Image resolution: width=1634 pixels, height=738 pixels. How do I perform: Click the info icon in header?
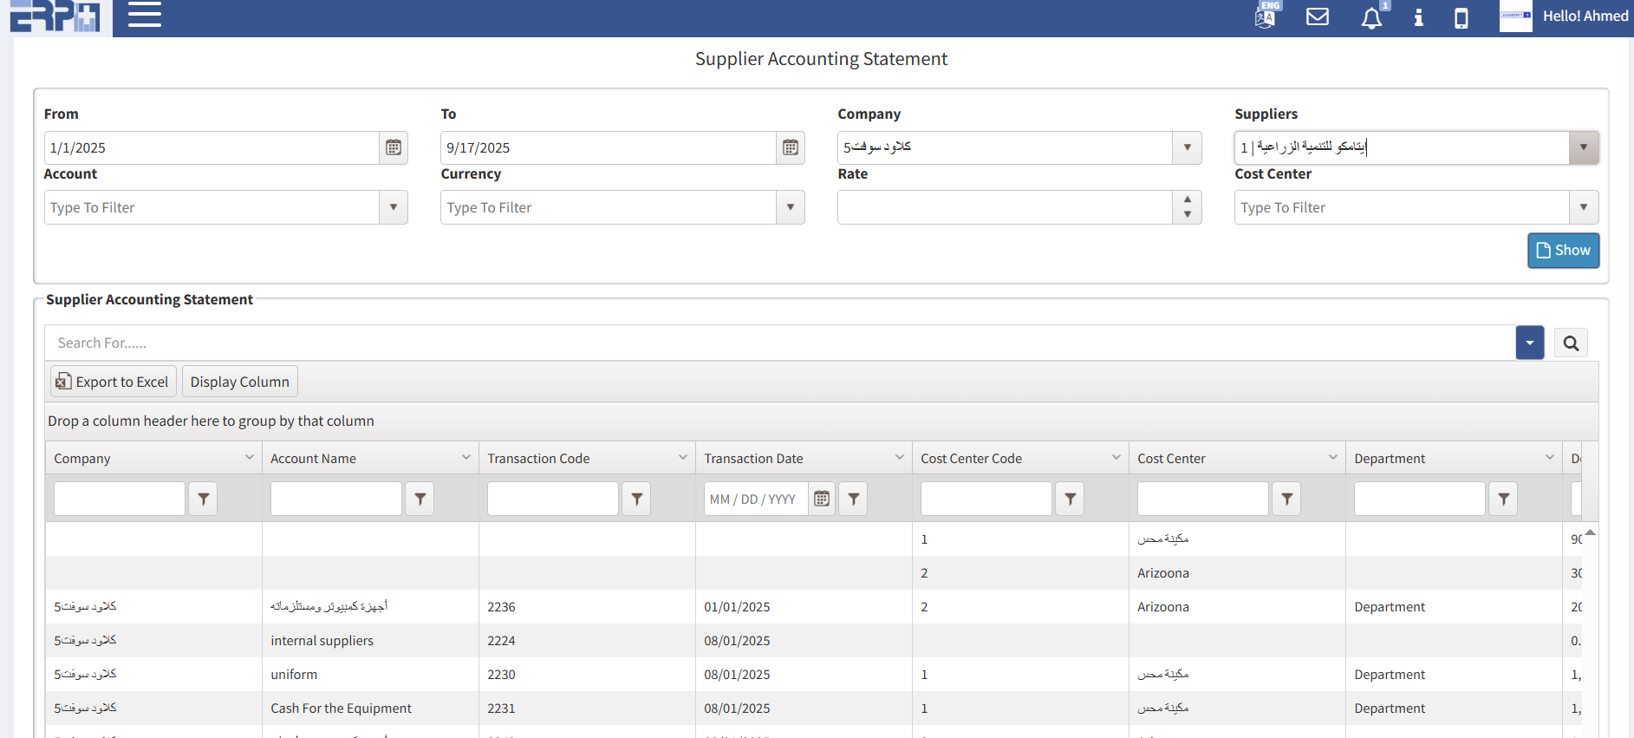tap(1418, 17)
